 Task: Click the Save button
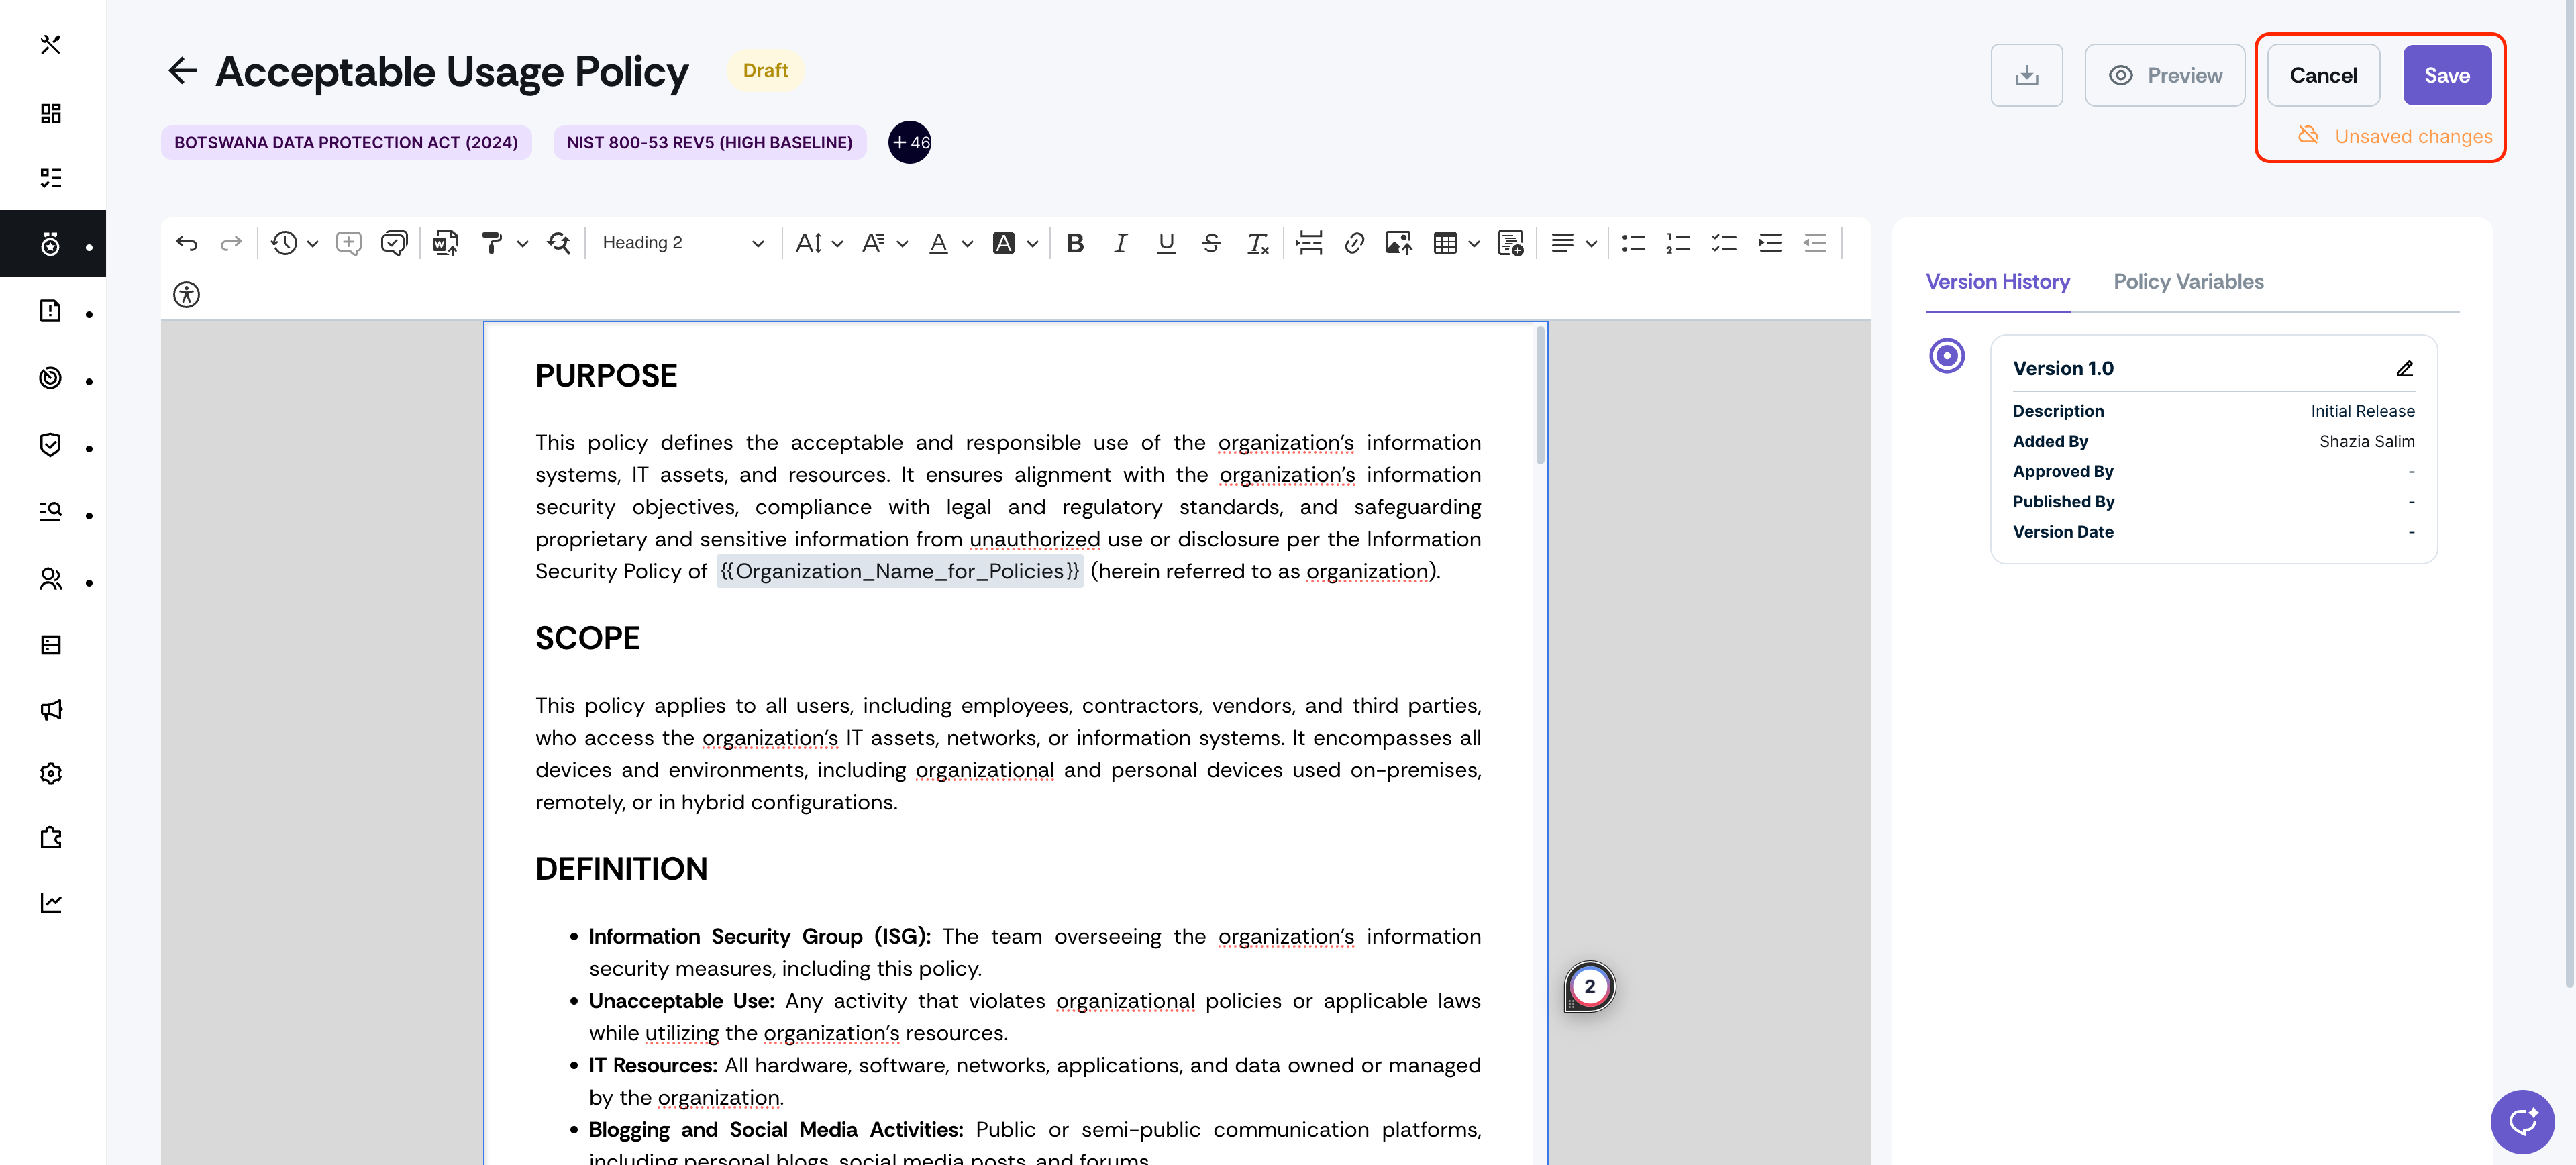click(2446, 75)
